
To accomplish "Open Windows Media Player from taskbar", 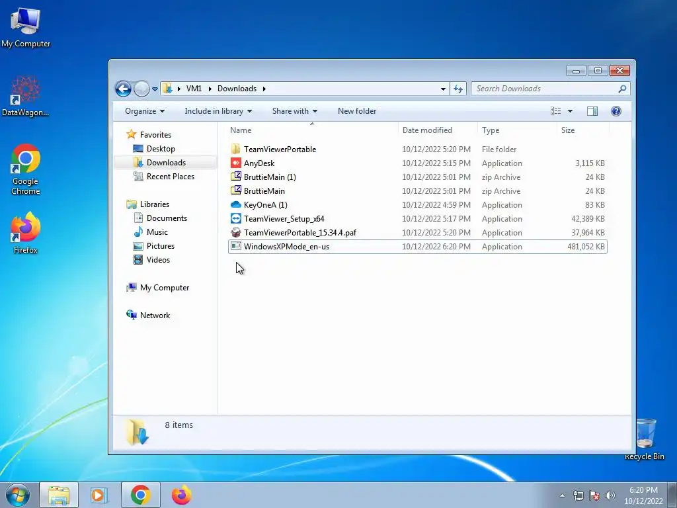I will (x=99, y=495).
